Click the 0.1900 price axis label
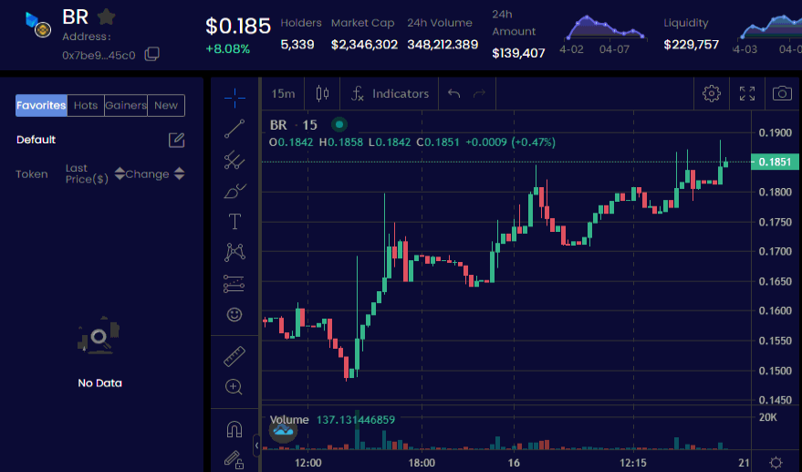 pyautogui.click(x=775, y=132)
